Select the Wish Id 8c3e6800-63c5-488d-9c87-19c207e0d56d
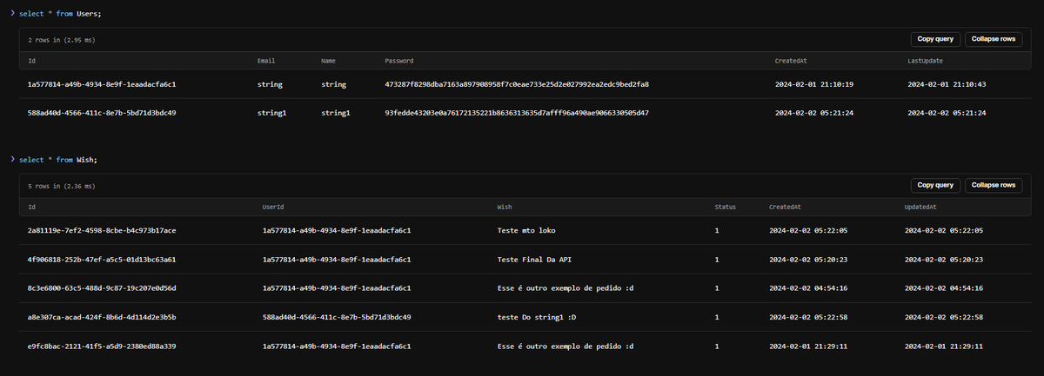1044x376 pixels. coord(102,287)
